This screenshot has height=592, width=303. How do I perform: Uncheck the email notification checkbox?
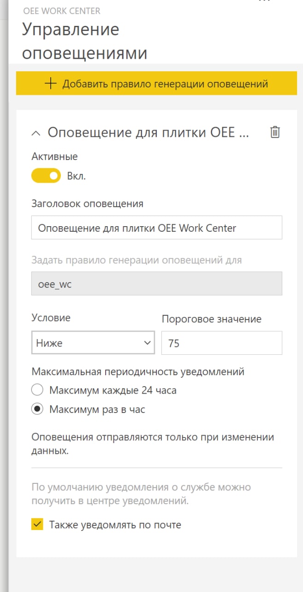[37, 524]
